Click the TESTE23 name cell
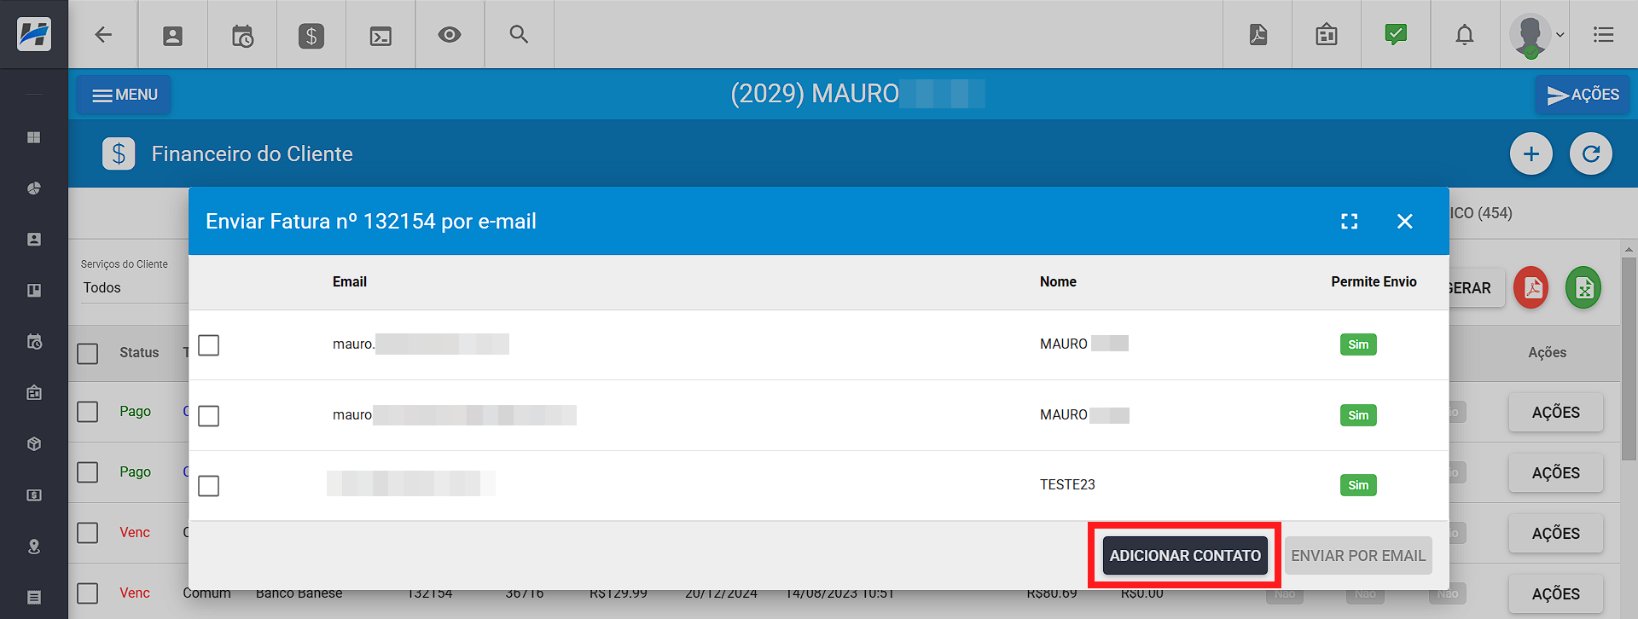 coord(1067,485)
